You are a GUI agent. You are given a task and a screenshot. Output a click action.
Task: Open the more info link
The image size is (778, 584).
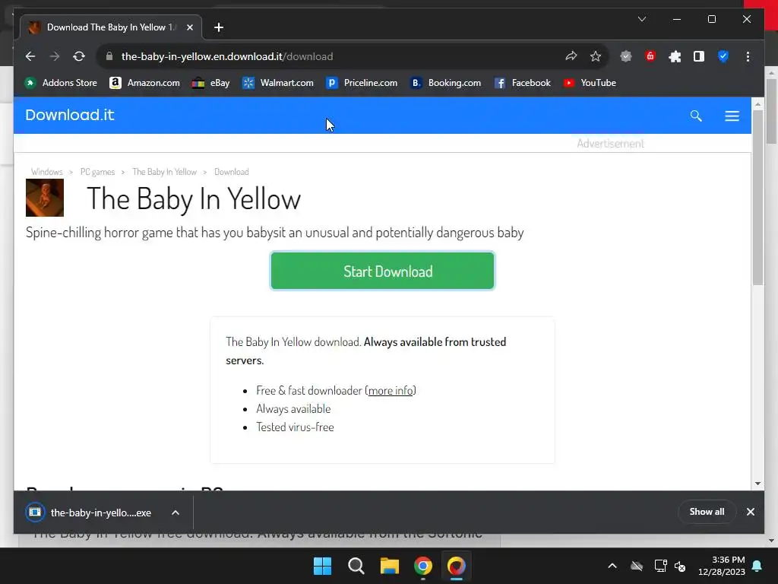click(x=391, y=391)
